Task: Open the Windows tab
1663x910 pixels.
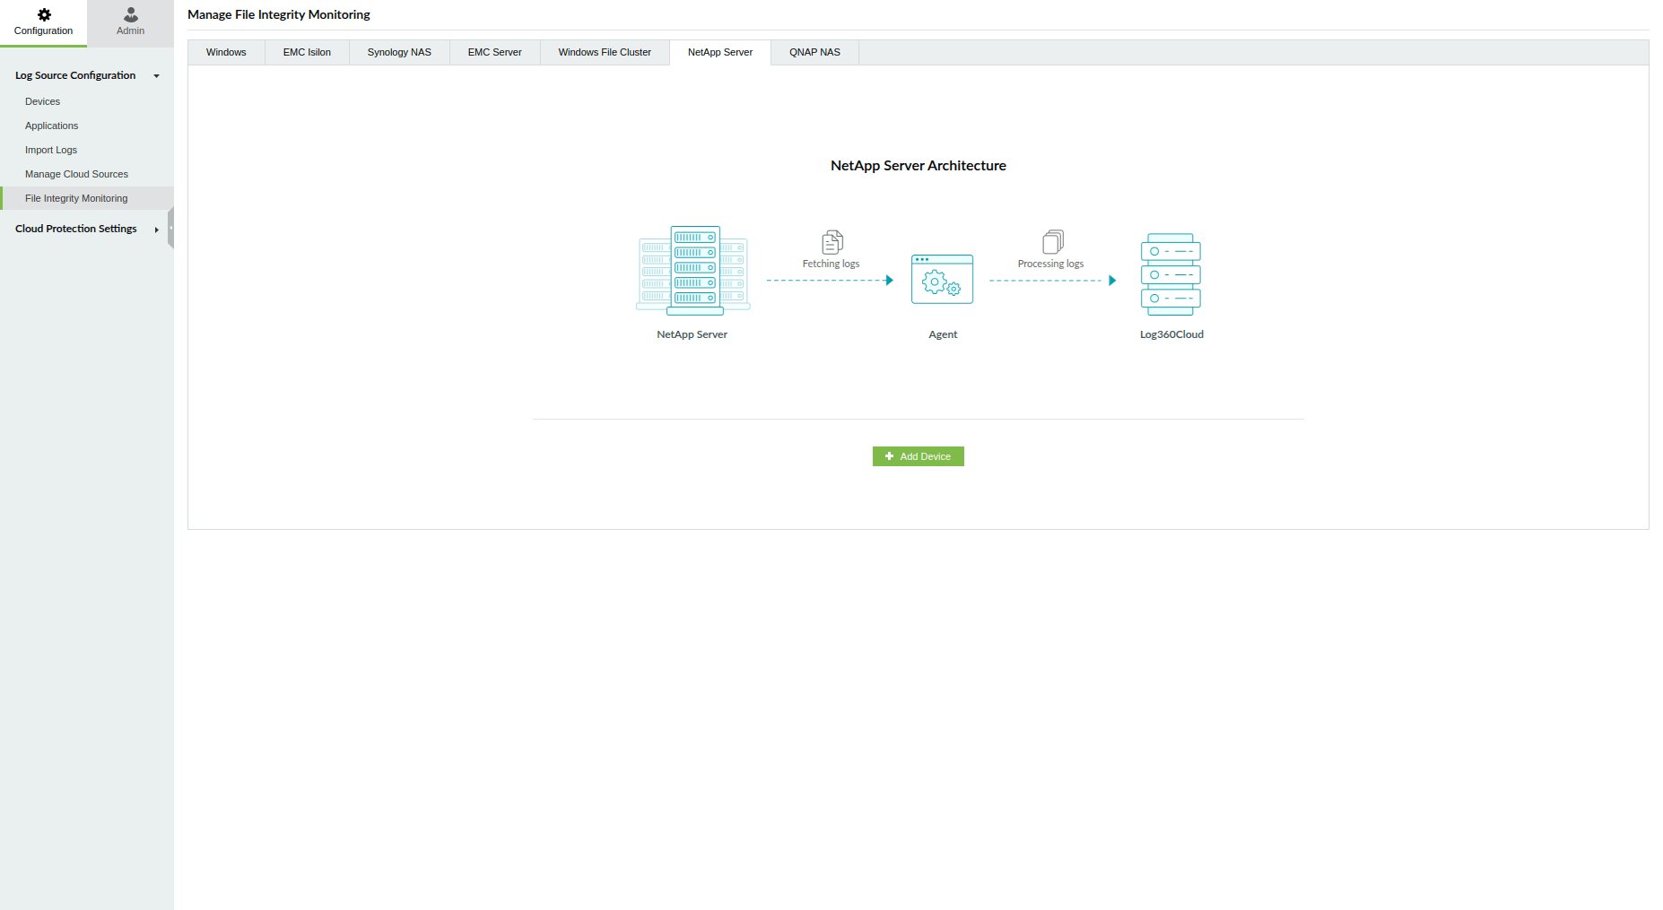Action: coord(226,52)
